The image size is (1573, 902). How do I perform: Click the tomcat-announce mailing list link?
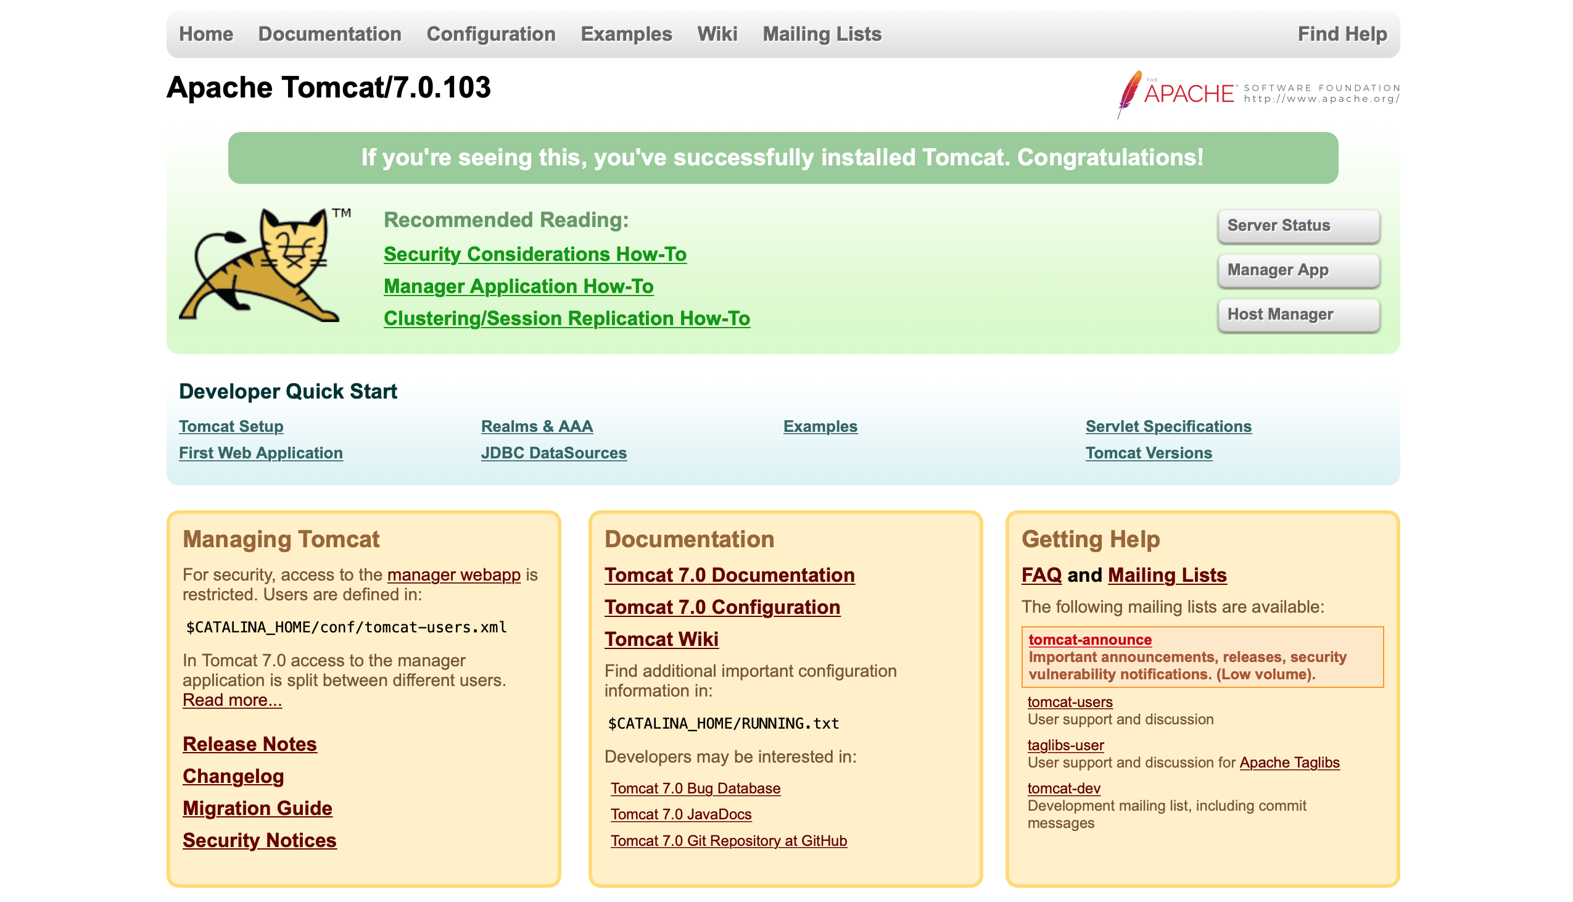(1089, 639)
